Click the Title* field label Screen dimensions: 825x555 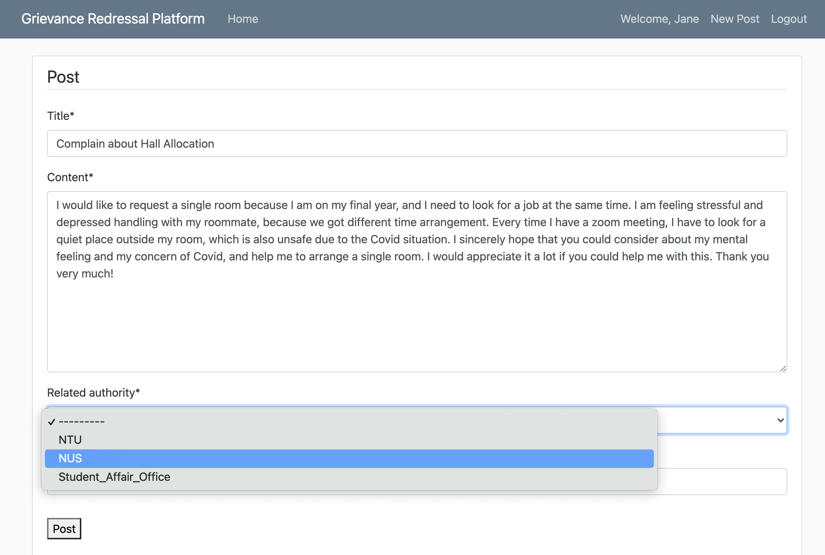point(61,116)
